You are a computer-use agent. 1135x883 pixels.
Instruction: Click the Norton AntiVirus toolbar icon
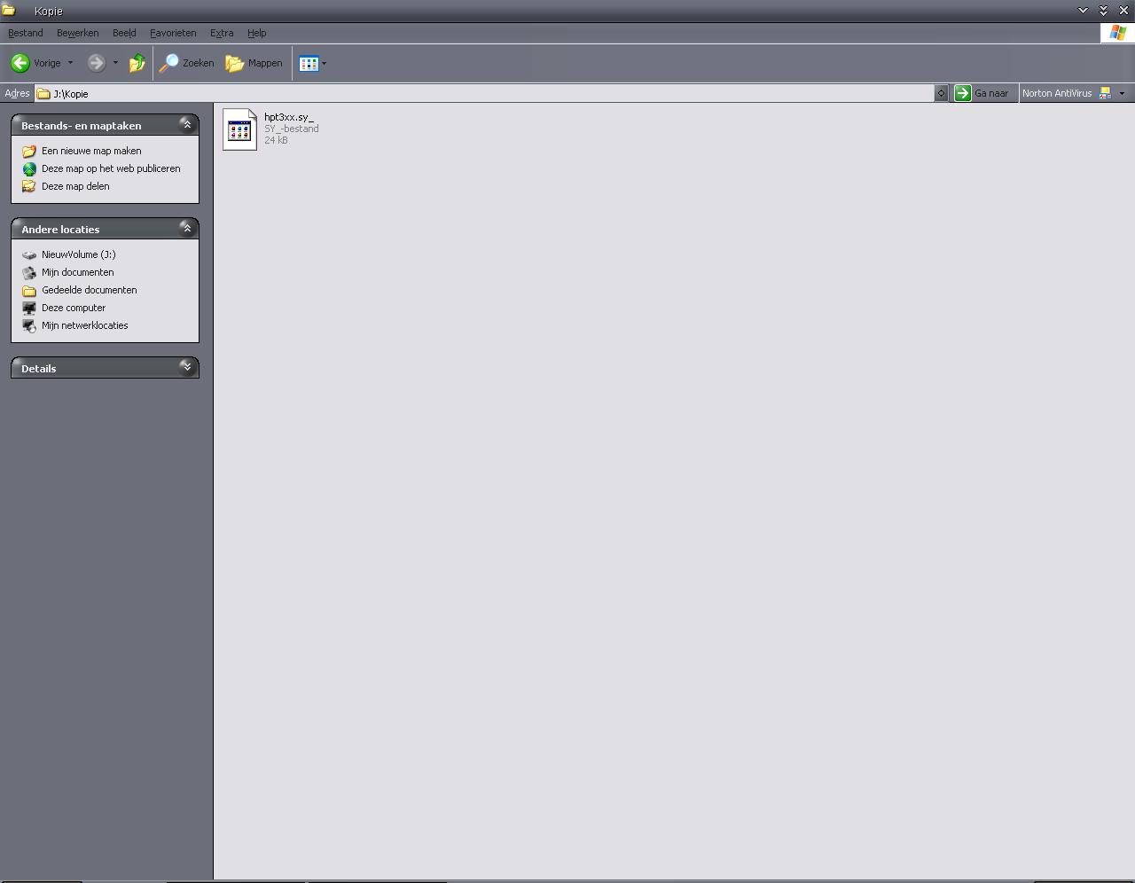point(1105,93)
